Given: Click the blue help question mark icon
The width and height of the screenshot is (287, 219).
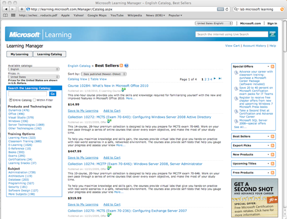Looking at the screenshot, I should point(126,66).
